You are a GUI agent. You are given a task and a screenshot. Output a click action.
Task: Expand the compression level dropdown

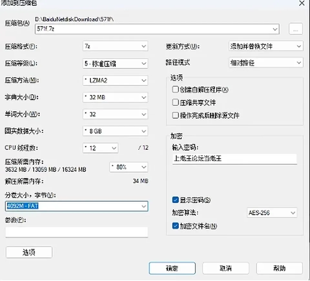pyautogui.click(x=115, y=64)
